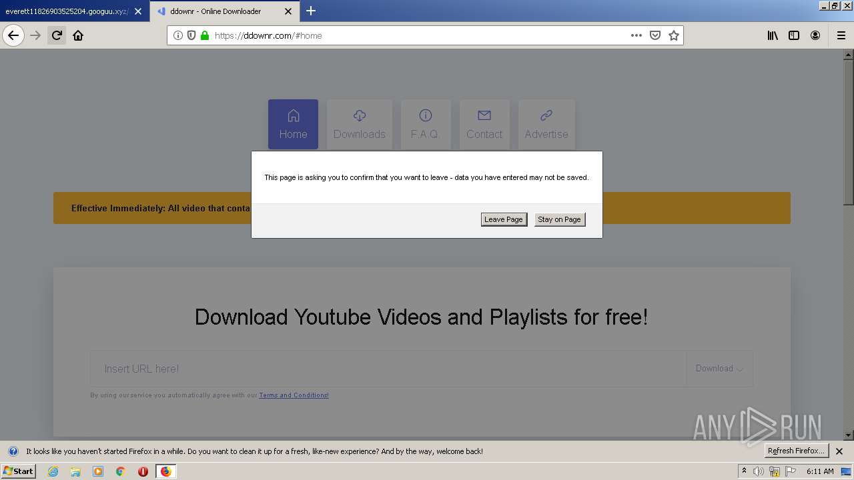This screenshot has height=480, width=854.
Task: Open media player taskbar icon
Action: coord(98,471)
